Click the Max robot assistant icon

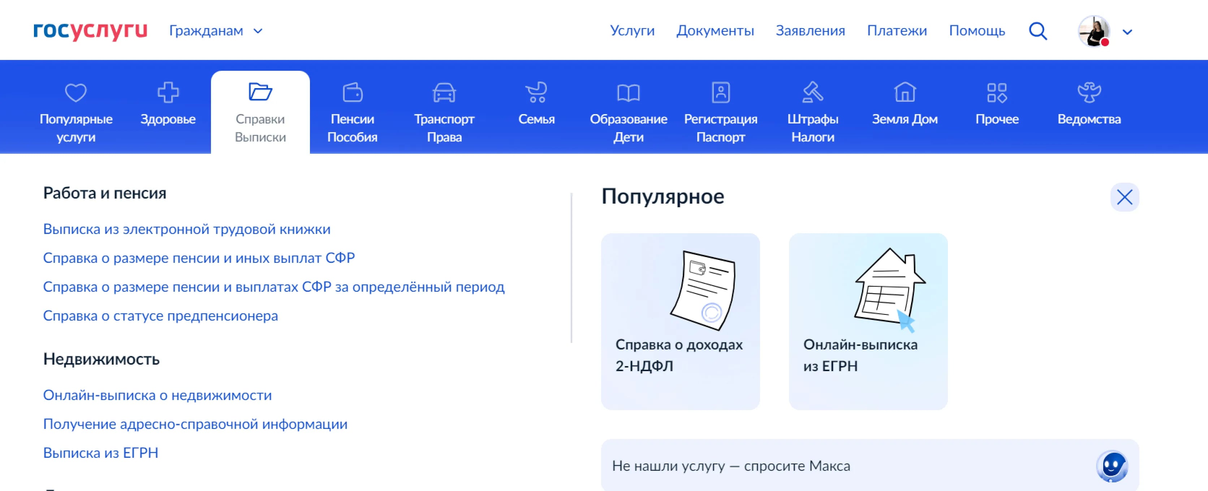[1112, 466]
